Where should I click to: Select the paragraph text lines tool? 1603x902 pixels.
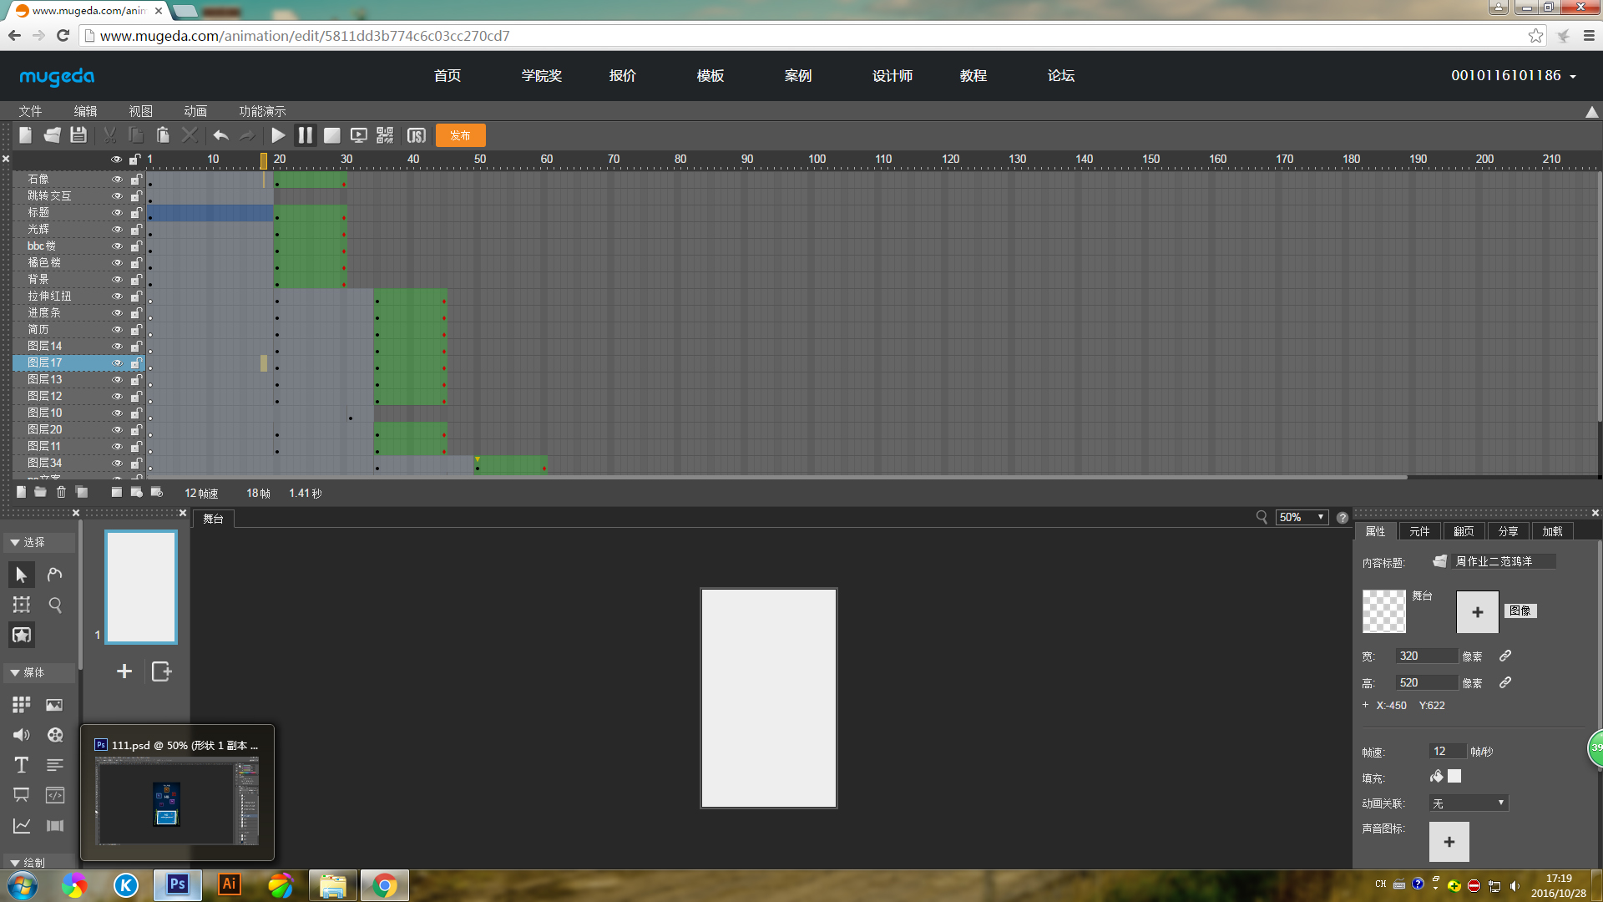coord(55,765)
